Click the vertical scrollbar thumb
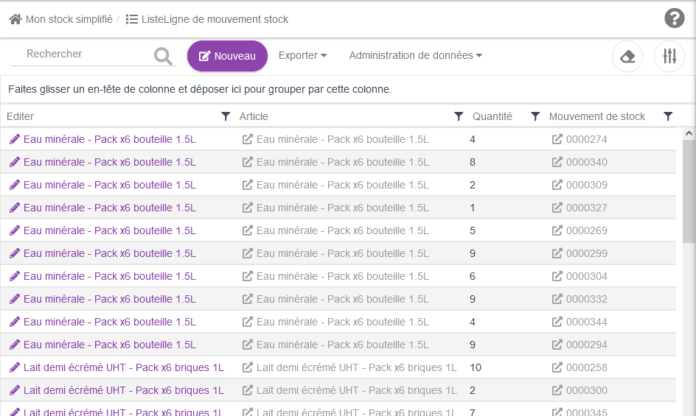 [x=689, y=191]
